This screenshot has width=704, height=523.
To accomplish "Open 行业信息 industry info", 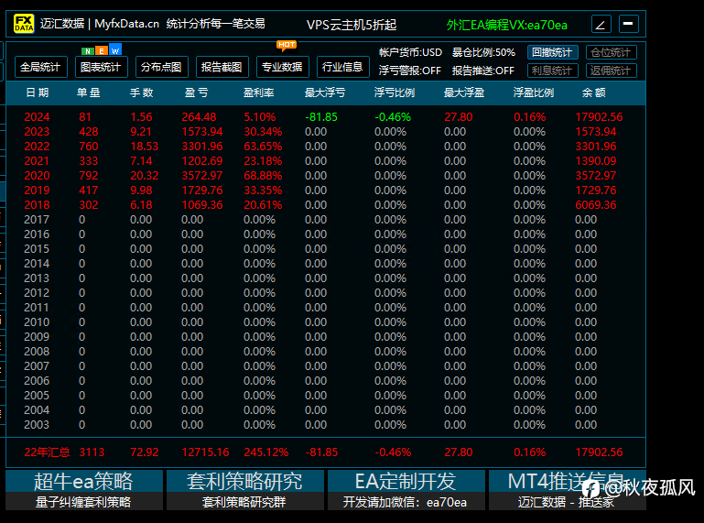I will click(x=342, y=68).
